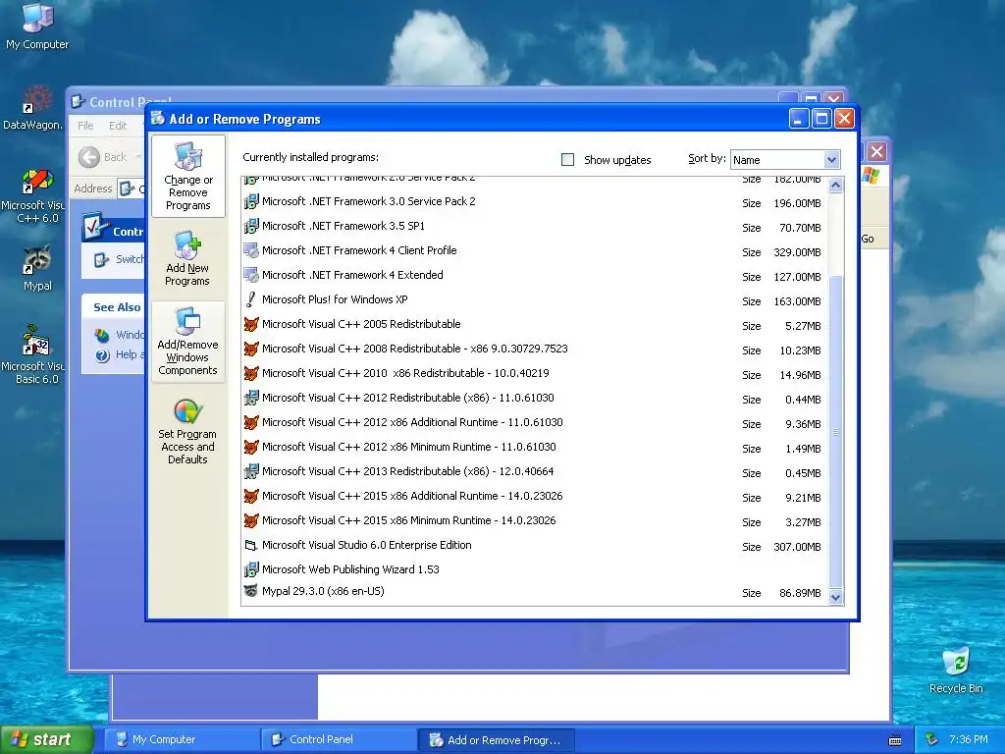Click the Visual C++ 2010 x86 Redistributable icon
Viewport: 1005px width, 754px height.
tap(251, 373)
